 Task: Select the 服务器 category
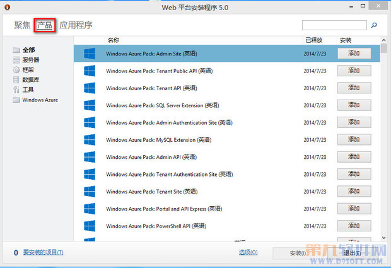(31, 60)
